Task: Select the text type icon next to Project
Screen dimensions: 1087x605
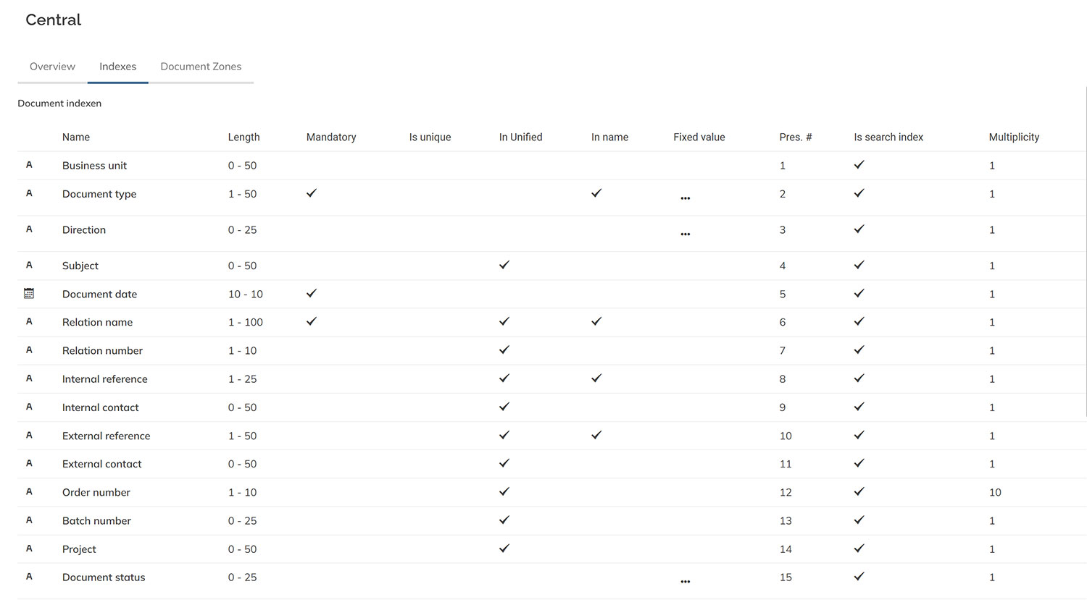Action: [x=29, y=548]
